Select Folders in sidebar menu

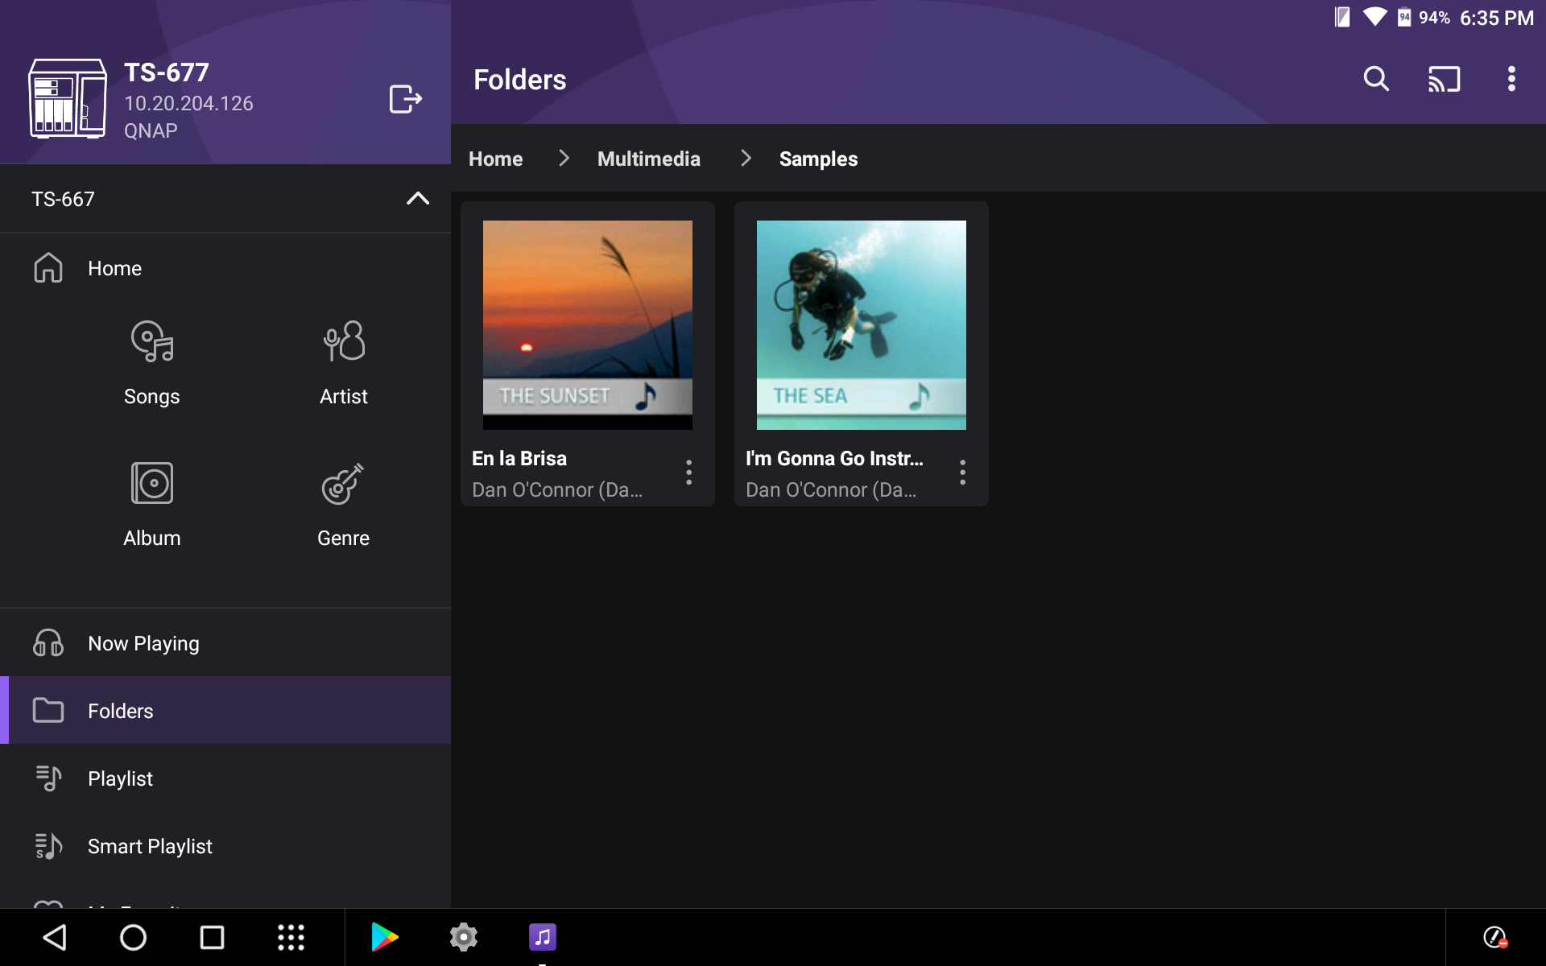[225, 711]
